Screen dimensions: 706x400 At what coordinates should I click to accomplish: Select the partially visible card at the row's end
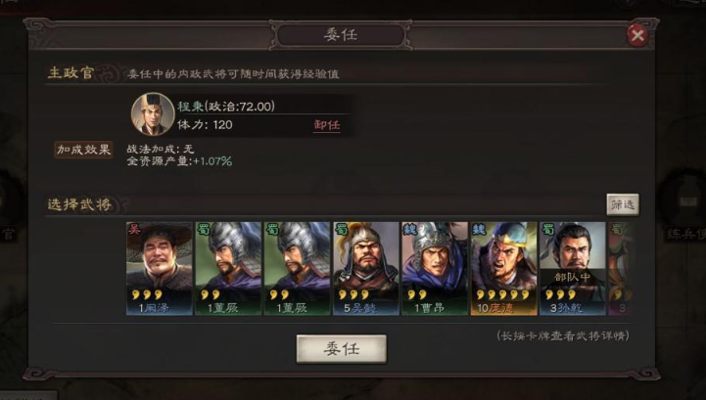(621, 268)
